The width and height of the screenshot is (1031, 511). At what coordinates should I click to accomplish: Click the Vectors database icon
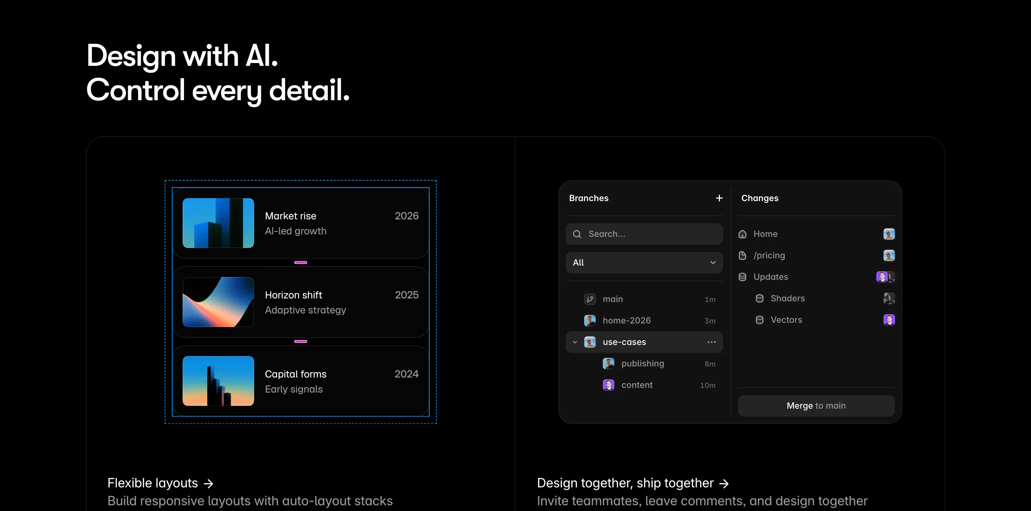pos(759,320)
